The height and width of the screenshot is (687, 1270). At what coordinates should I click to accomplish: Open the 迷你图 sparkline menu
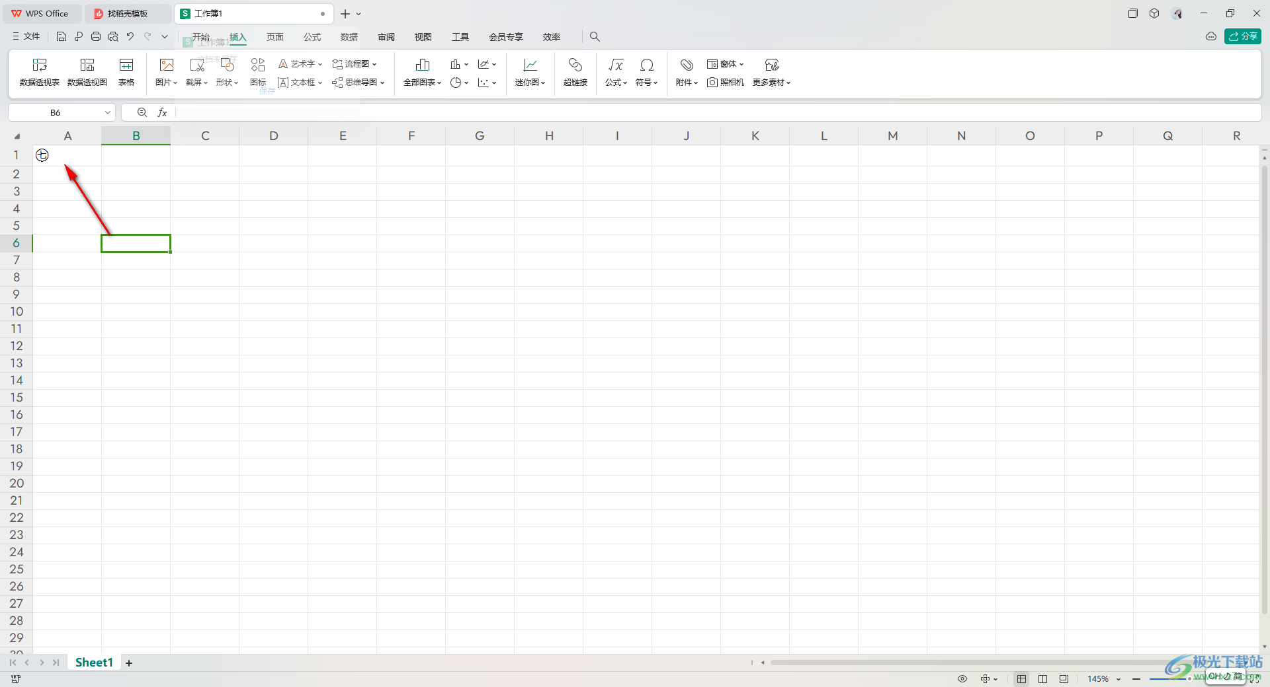(x=530, y=72)
